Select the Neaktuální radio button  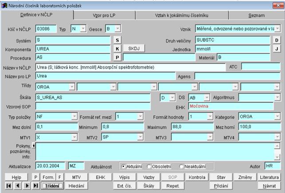[181, 166]
